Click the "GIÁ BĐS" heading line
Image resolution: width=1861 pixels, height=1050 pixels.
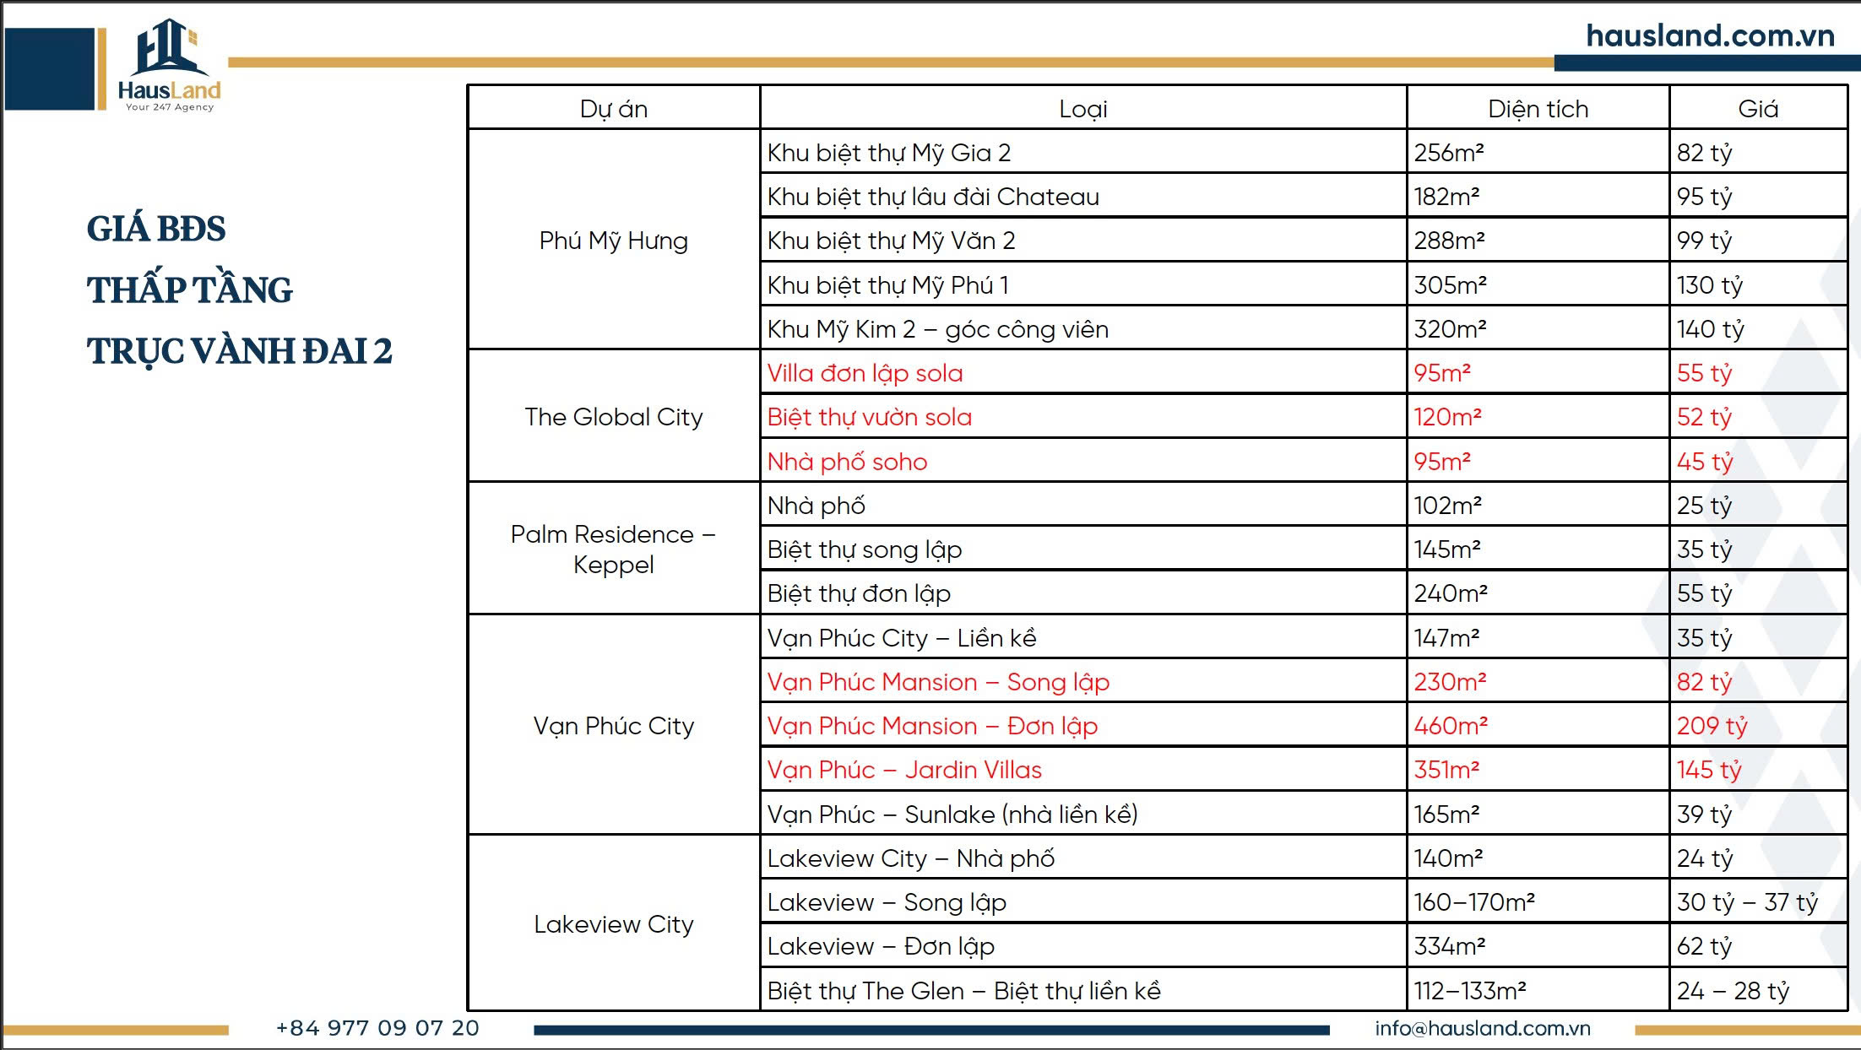(x=156, y=228)
